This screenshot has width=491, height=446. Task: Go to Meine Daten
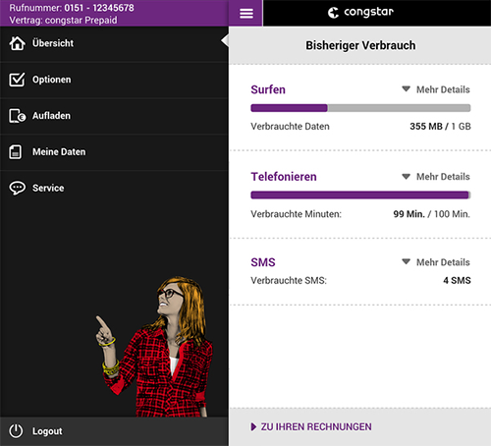114,152
